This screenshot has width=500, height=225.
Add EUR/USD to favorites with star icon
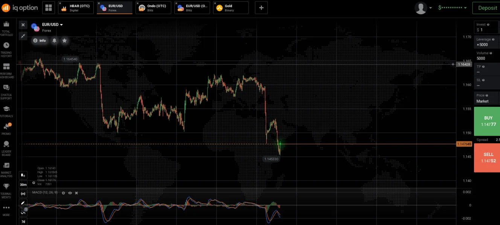point(64,40)
